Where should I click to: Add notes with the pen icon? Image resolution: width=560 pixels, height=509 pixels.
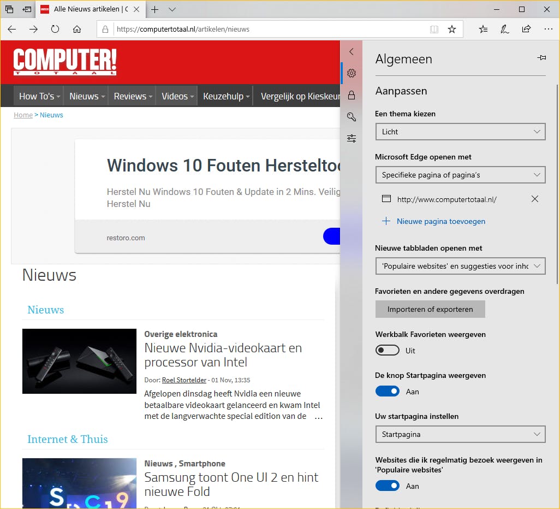(x=505, y=29)
